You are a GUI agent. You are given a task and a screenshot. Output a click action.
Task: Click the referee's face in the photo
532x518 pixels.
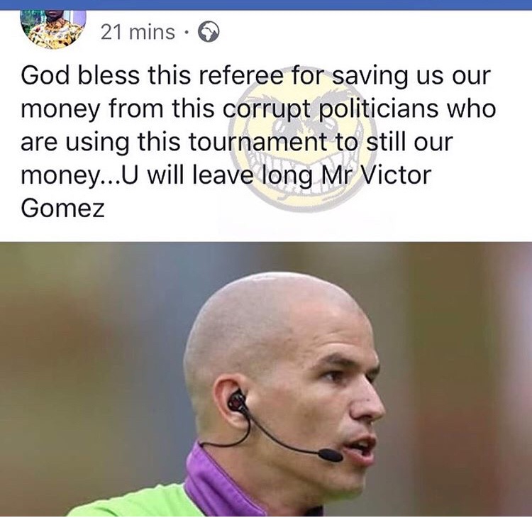(x=339, y=397)
